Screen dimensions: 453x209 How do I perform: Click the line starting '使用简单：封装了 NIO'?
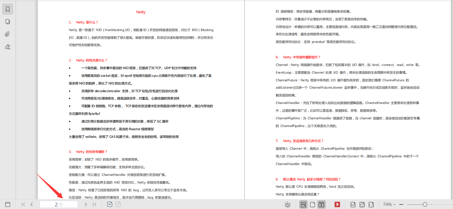pos(103,159)
